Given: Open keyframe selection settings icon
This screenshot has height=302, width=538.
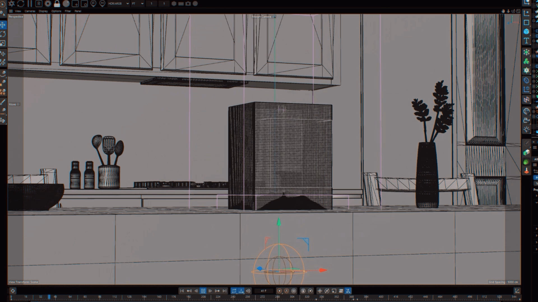Looking at the screenshot, I should (x=294, y=291).
